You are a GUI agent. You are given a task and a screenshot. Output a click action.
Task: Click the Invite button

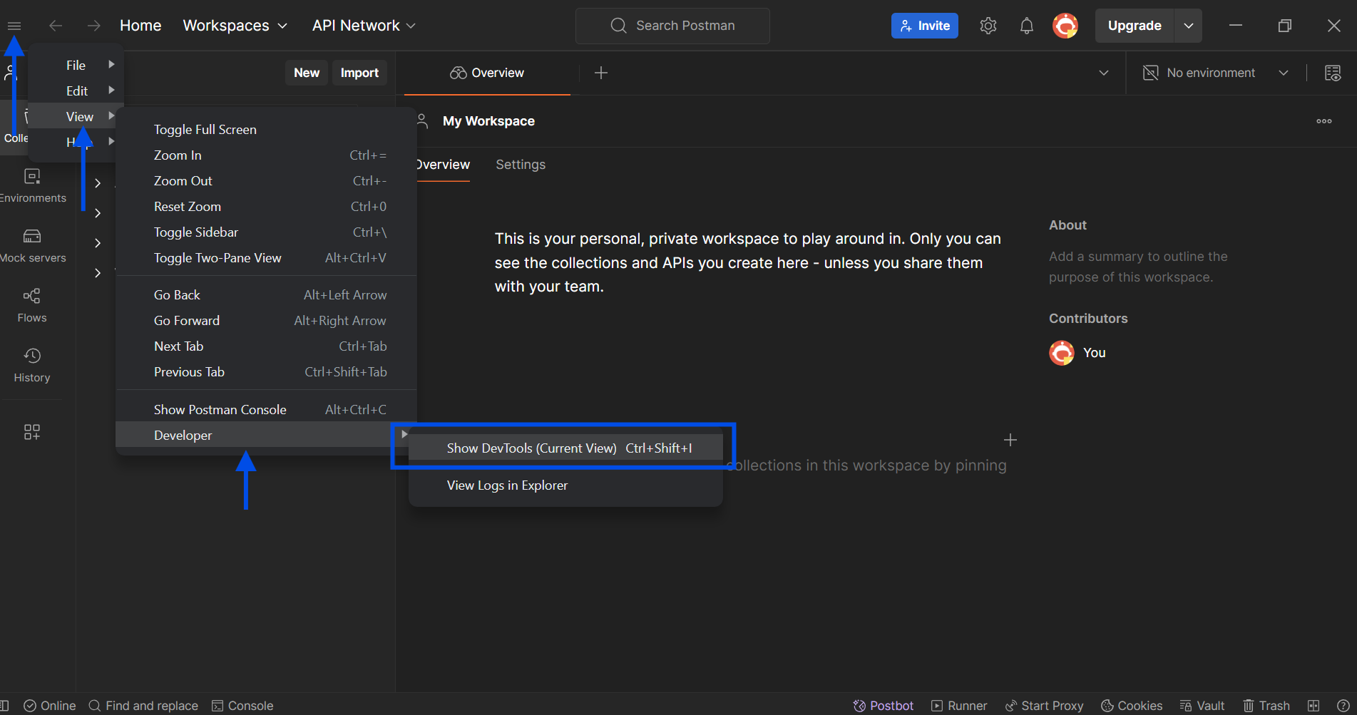pyautogui.click(x=924, y=26)
